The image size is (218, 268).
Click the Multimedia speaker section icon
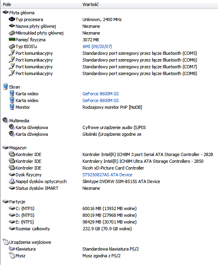(x=6, y=120)
